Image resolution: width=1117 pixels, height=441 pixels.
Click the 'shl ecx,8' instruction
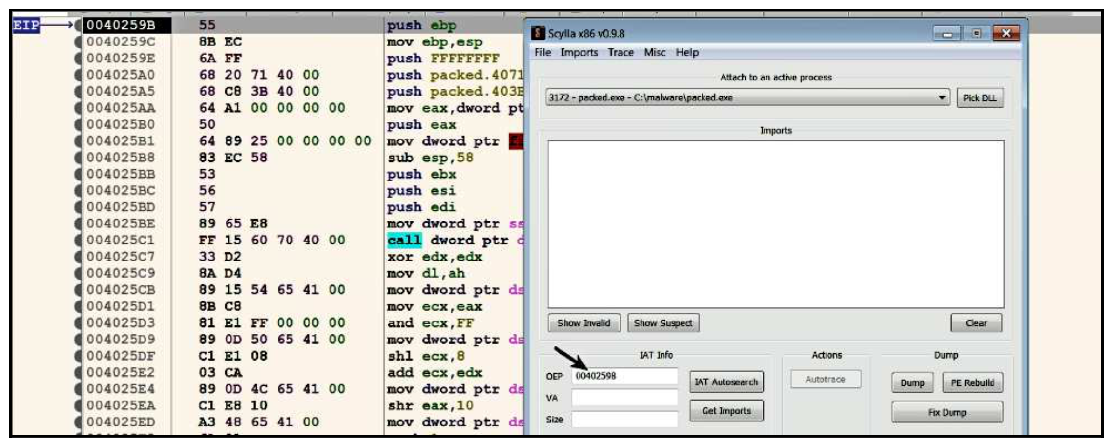426,356
